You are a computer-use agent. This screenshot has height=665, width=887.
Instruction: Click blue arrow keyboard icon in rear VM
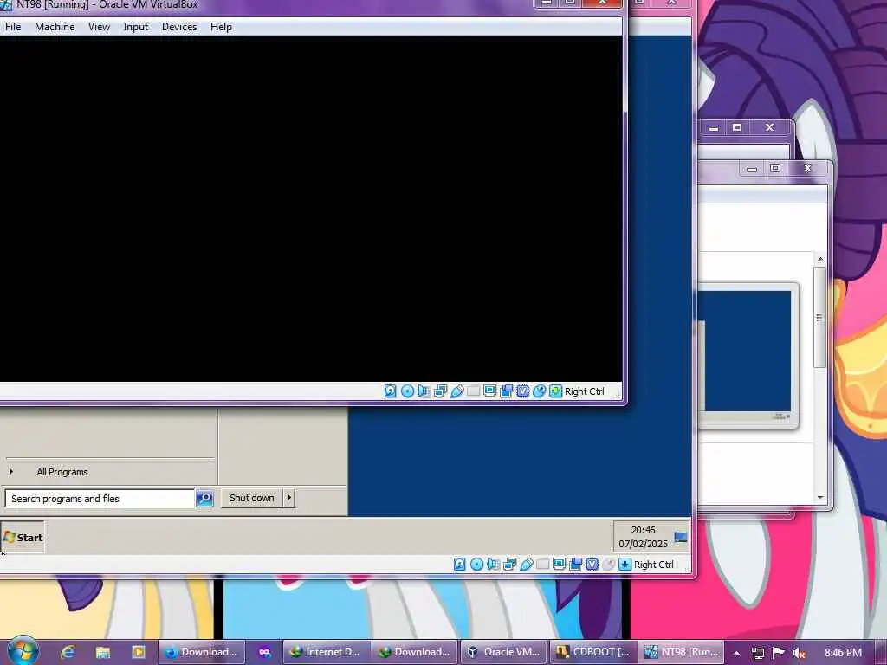coord(625,564)
